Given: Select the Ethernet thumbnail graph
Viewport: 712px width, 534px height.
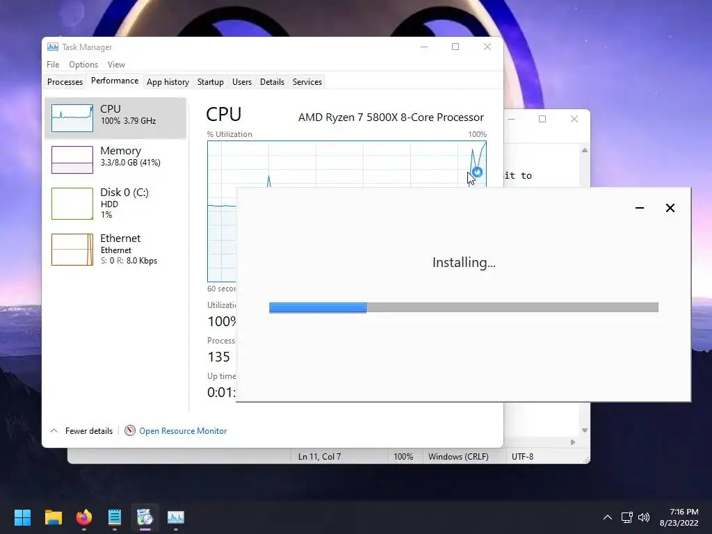Looking at the screenshot, I should pos(72,250).
